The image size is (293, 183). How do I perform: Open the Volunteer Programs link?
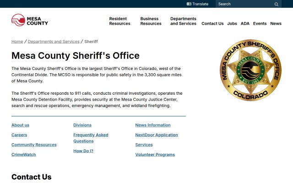pyautogui.click(x=155, y=155)
